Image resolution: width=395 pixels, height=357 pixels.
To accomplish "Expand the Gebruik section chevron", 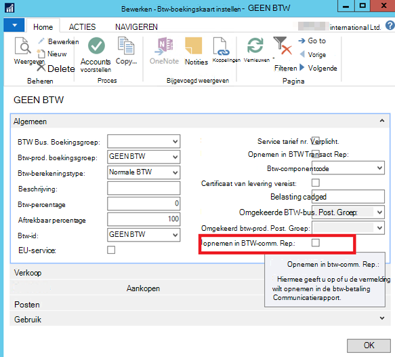I will pyautogui.click(x=382, y=318).
